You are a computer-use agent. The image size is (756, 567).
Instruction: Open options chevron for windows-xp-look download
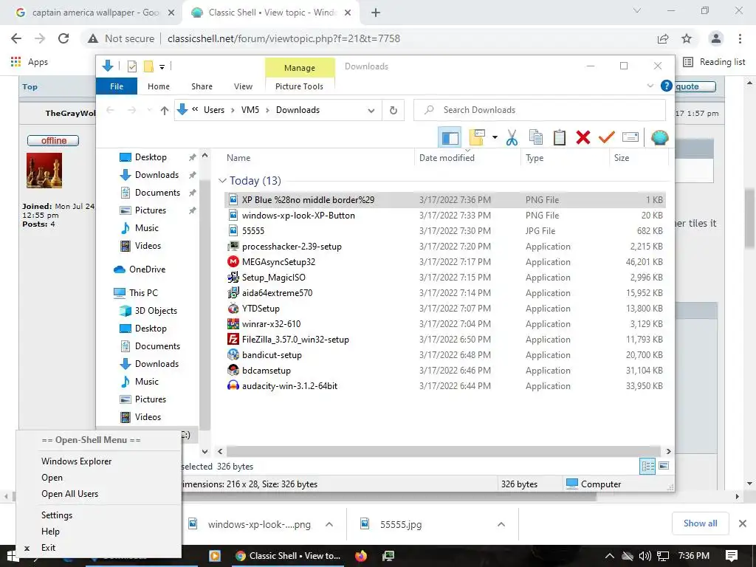point(329,525)
